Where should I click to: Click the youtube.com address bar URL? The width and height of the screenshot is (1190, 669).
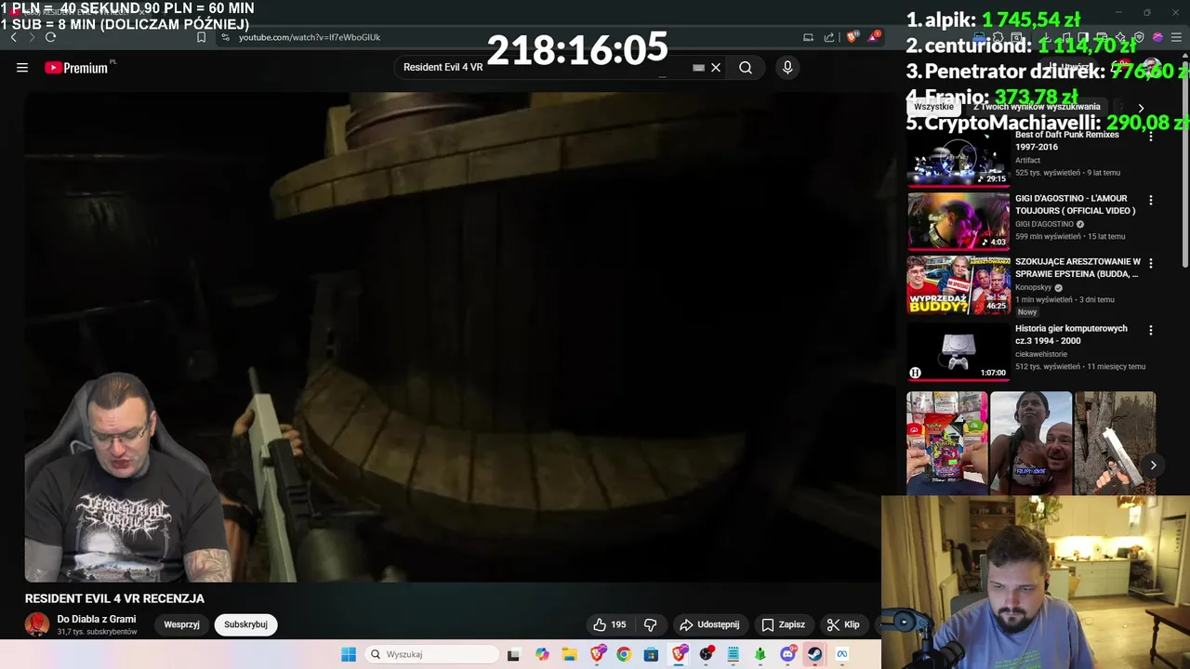click(x=310, y=37)
